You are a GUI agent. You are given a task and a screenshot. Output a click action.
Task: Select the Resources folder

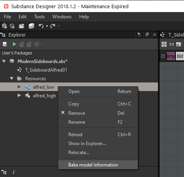35,79
